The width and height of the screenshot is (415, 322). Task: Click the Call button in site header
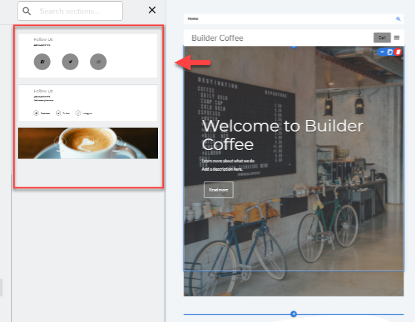pyautogui.click(x=382, y=38)
